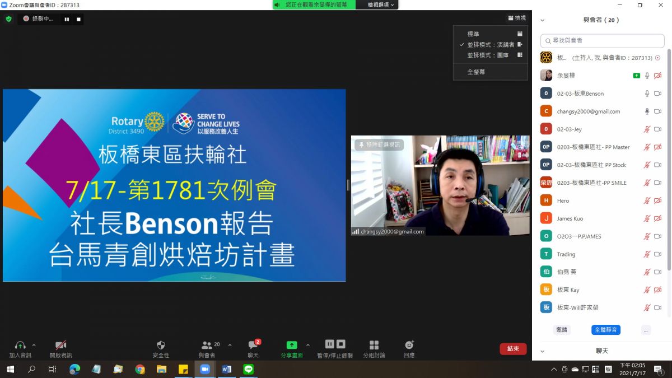Click the pause icon in bottom recording control
The width and height of the screenshot is (672, 378).
330,344
